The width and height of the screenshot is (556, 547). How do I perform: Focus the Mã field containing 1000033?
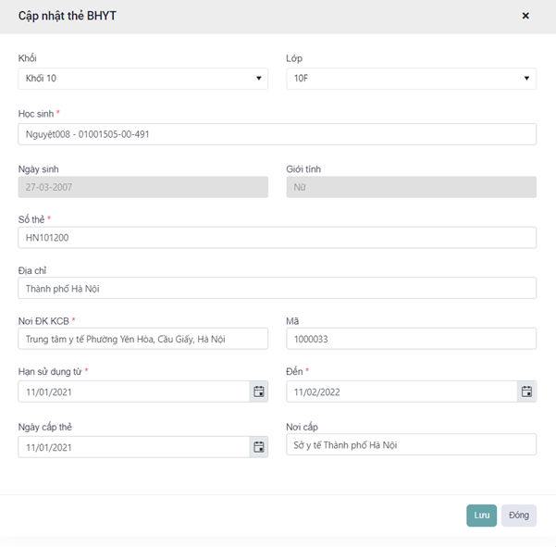point(411,339)
